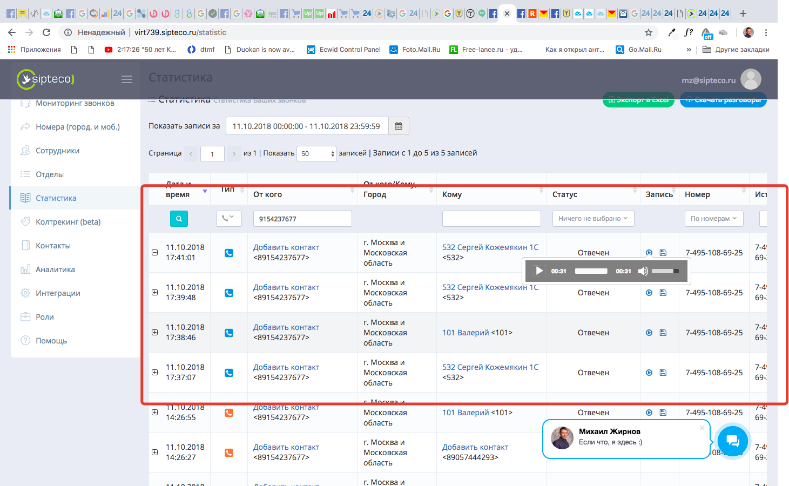Screen dimensions: 789x486
Task: Click Добавить контакт <89057444293> link
Action: pyautogui.click(x=475, y=447)
